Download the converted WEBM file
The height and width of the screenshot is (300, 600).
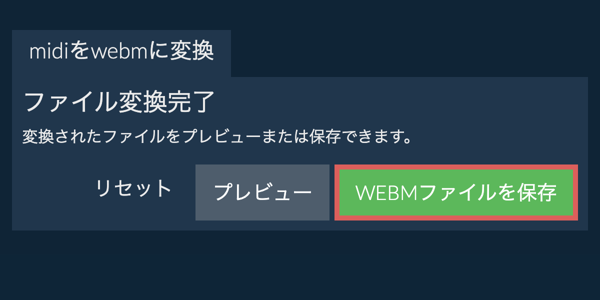[456, 192]
